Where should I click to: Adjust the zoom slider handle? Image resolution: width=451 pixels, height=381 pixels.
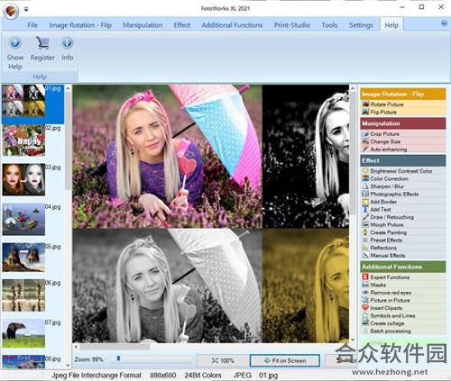pyautogui.click(x=118, y=358)
